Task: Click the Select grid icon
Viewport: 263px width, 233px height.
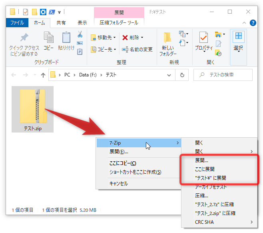Action: tap(239, 36)
